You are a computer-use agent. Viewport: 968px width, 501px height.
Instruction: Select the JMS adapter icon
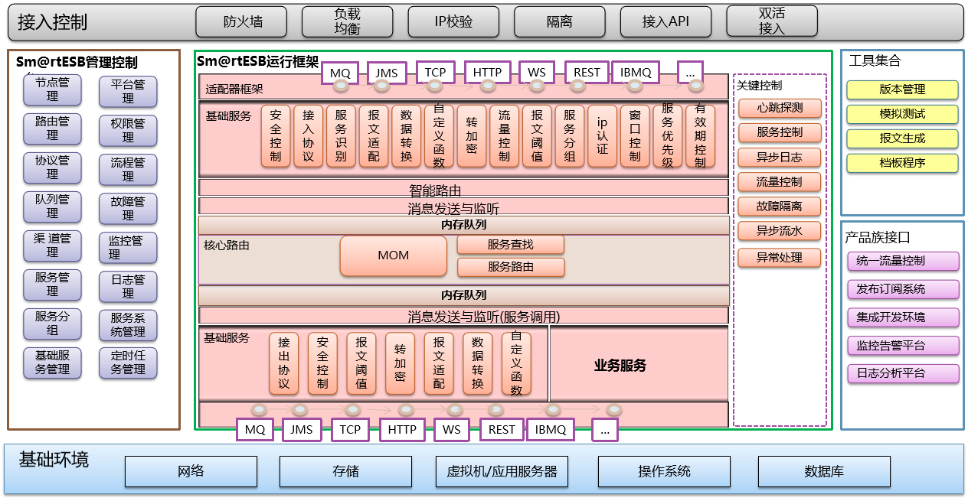[386, 73]
